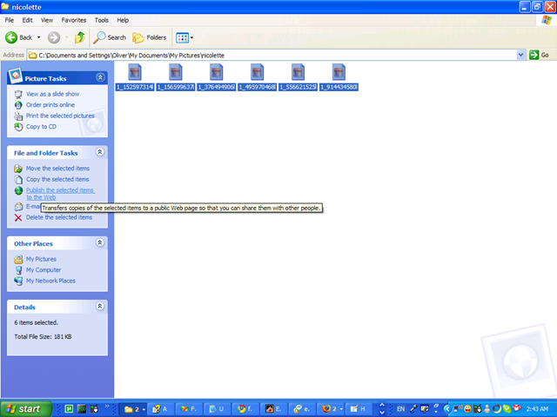This screenshot has width=557, height=417.
Task: Open the Search toolbar button
Action: [x=110, y=37]
